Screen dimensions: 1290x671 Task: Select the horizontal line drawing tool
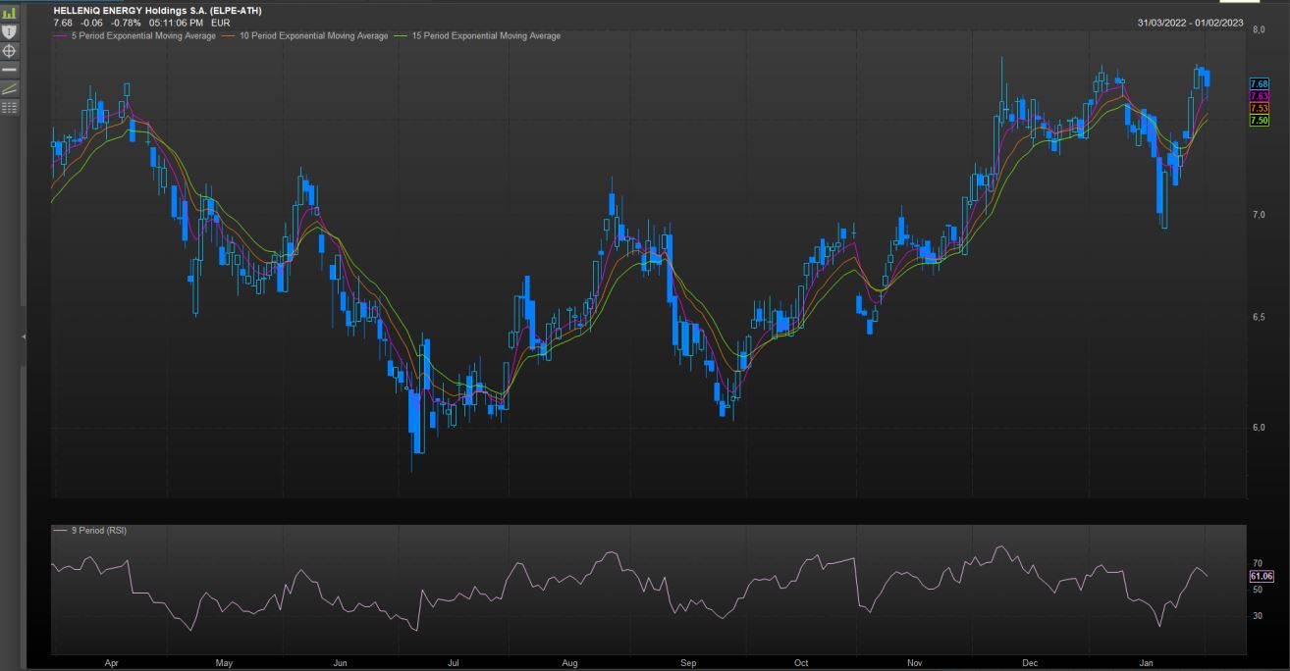click(x=10, y=70)
